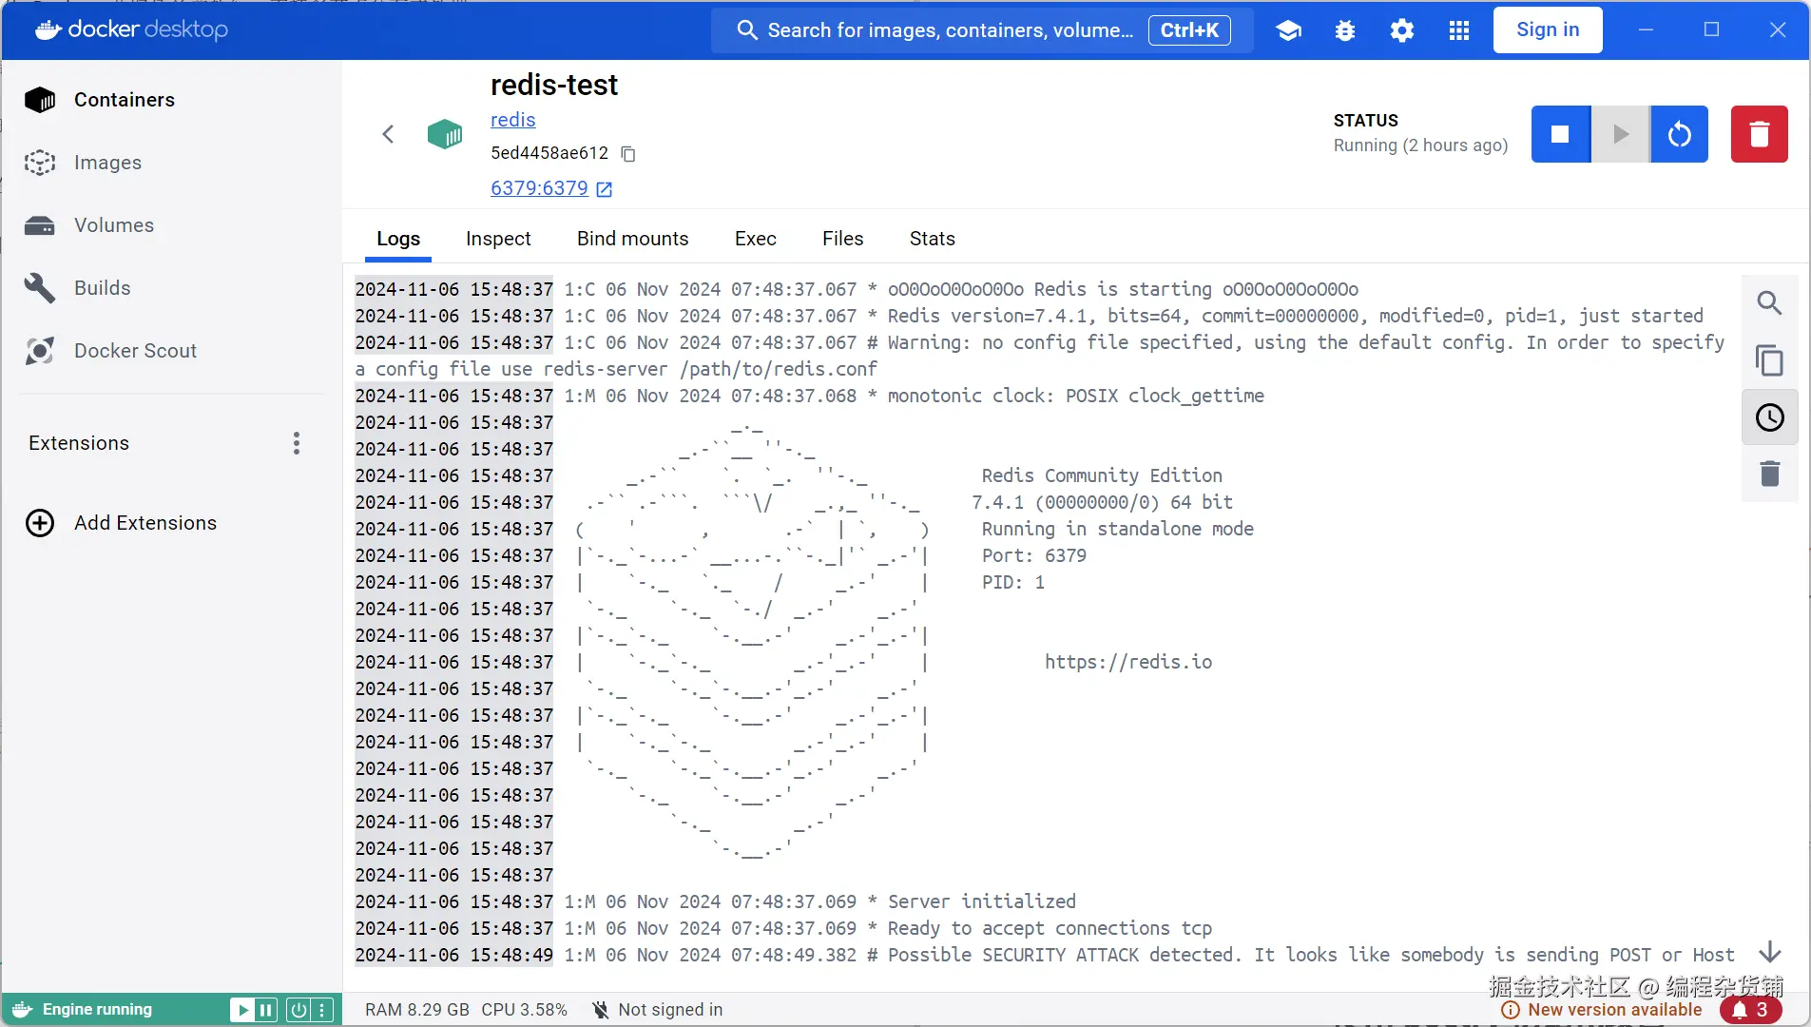Restart the redis-test container
1811x1027 pixels.
[1680, 134]
